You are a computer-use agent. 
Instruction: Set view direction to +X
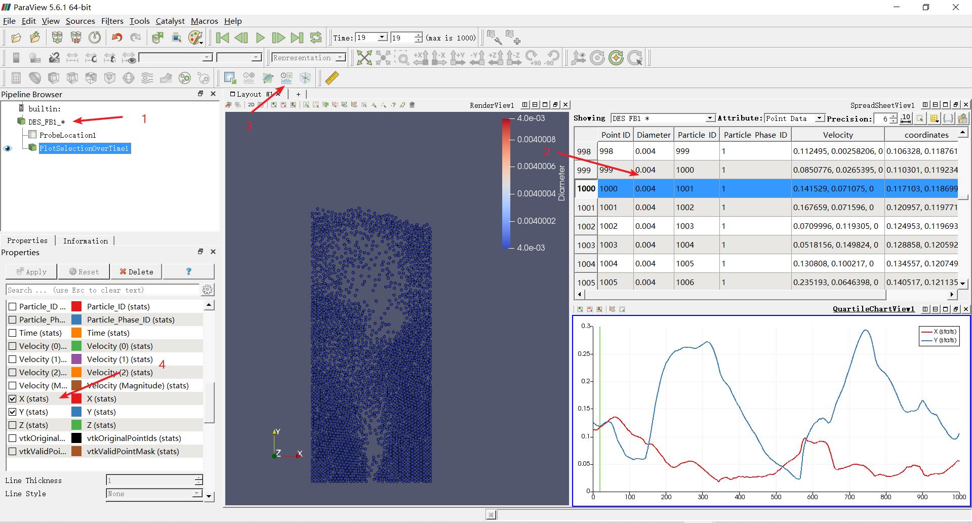pos(421,58)
